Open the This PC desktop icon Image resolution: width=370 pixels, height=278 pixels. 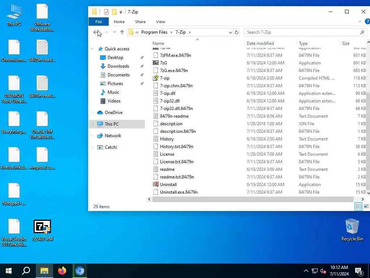(14, 15)
